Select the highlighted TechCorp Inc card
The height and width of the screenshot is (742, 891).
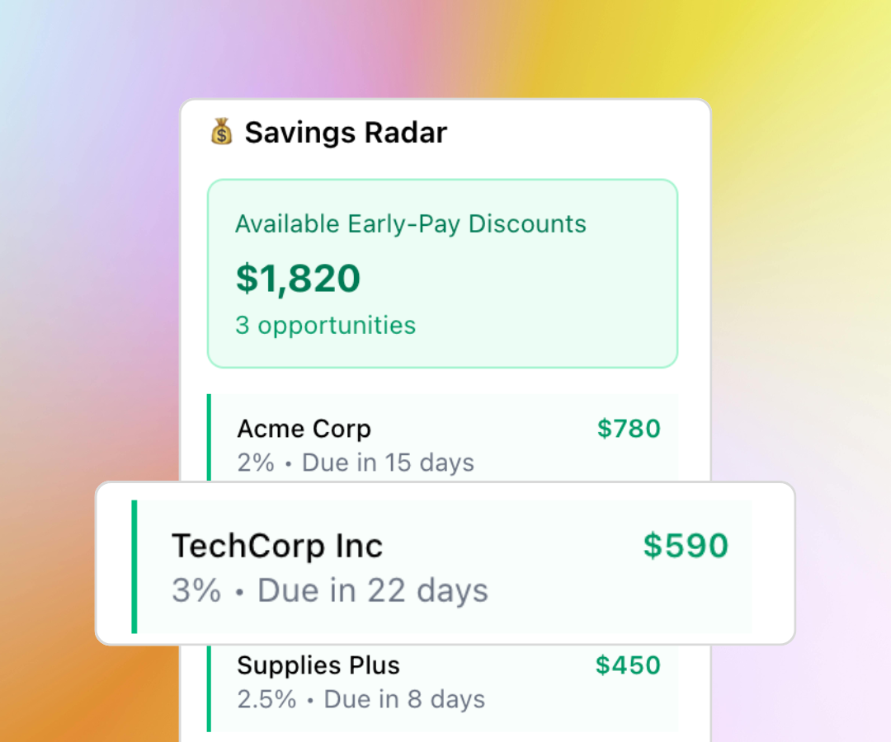(444, 562)
